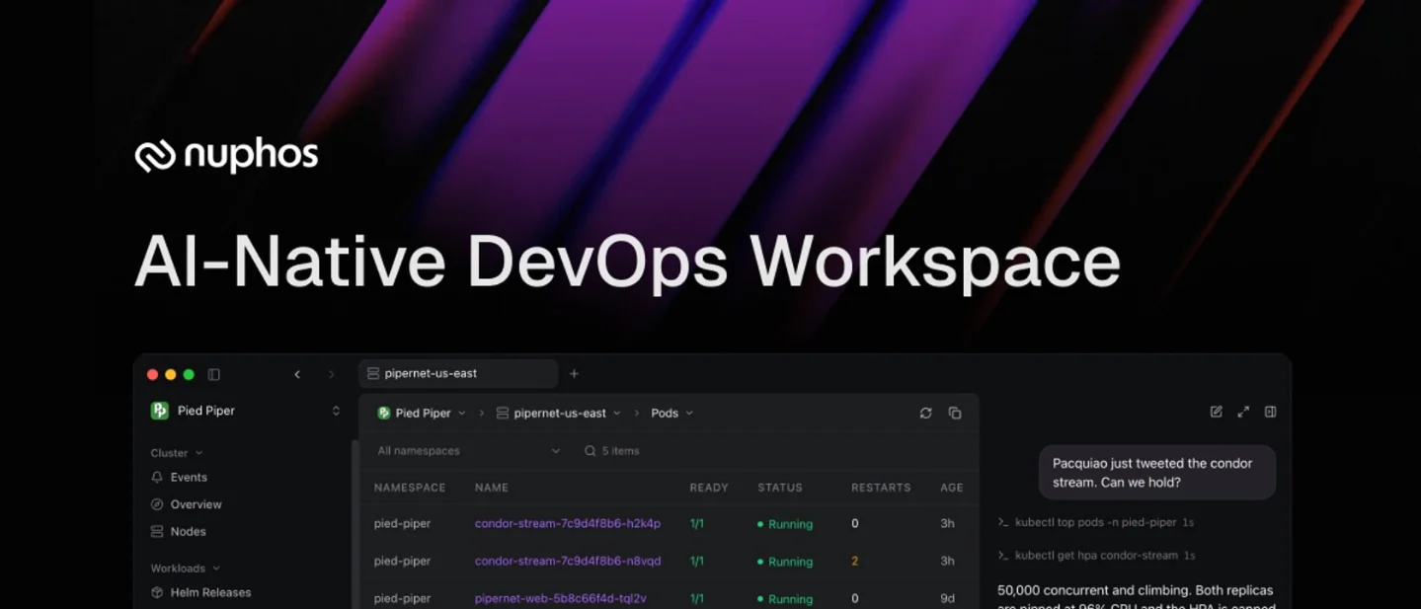Sort by the AGE column header
The image size is (1421, 609).
(x=952, y=488)
